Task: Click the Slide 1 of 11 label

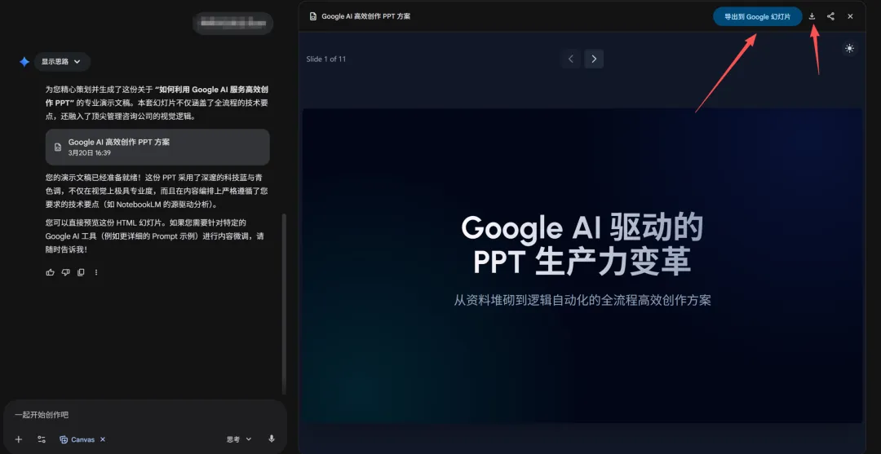Action: 325,59
